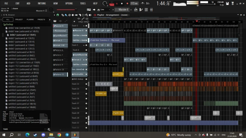Select FabFilter Timeless 3 Mix level clip

pyautogui.click(x=107, y=40)
